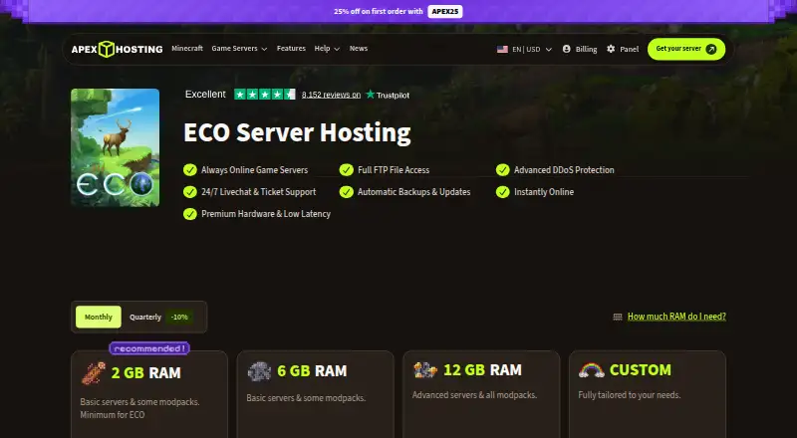
Task: Click Advanced servers & all modpacks text
Action: click(474, 395)
